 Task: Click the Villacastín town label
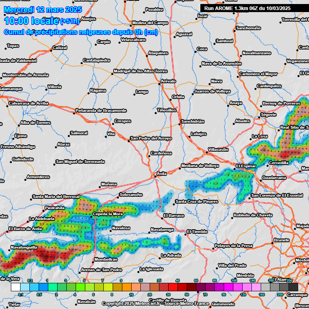[218, 150]
